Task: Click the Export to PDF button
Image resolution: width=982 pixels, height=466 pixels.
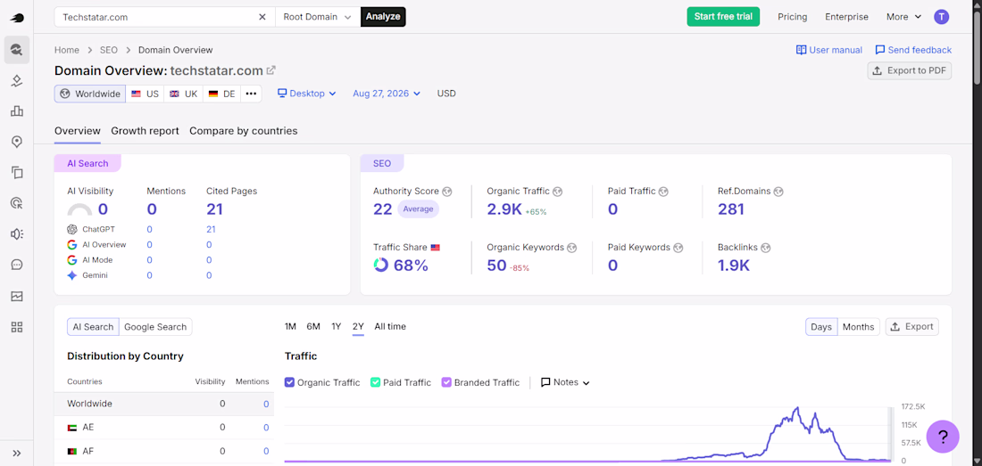Action: pyautogui.click(x=910, y=70)
